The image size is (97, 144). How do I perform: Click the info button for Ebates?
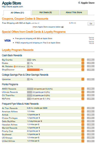point(91,63)
